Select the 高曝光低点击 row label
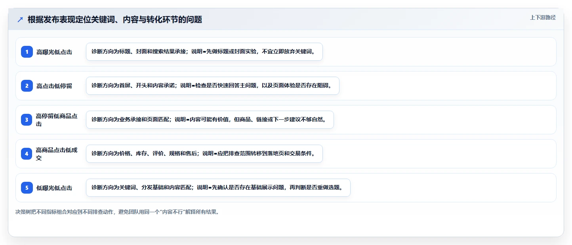 54,52
